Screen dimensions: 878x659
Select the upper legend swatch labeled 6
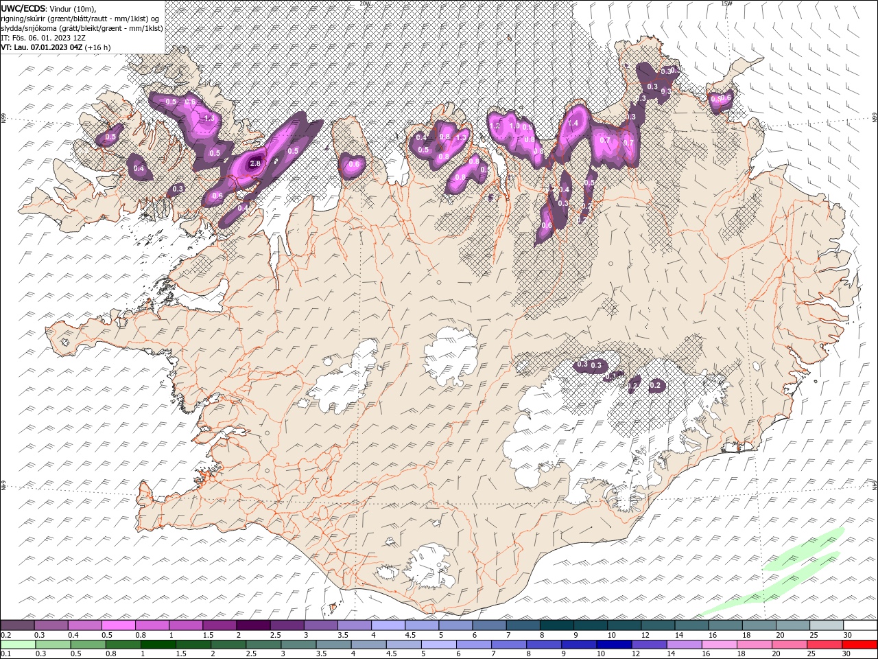[488, 625]
